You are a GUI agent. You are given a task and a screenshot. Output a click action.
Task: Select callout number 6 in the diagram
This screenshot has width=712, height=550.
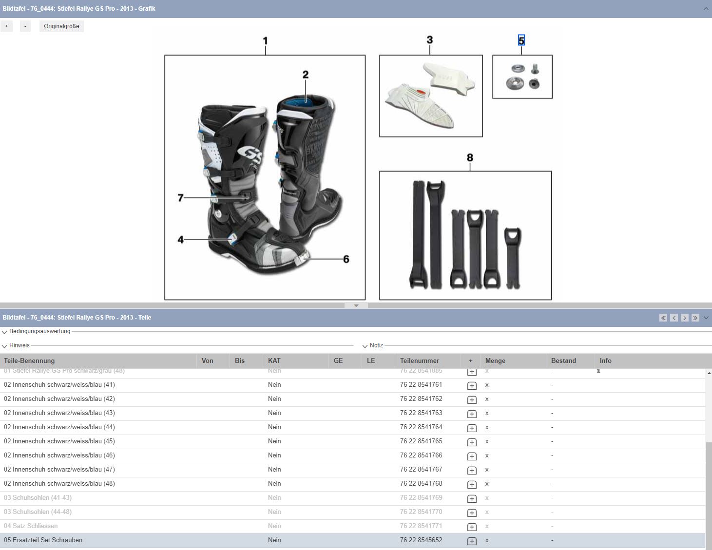[x=346, y=259]
